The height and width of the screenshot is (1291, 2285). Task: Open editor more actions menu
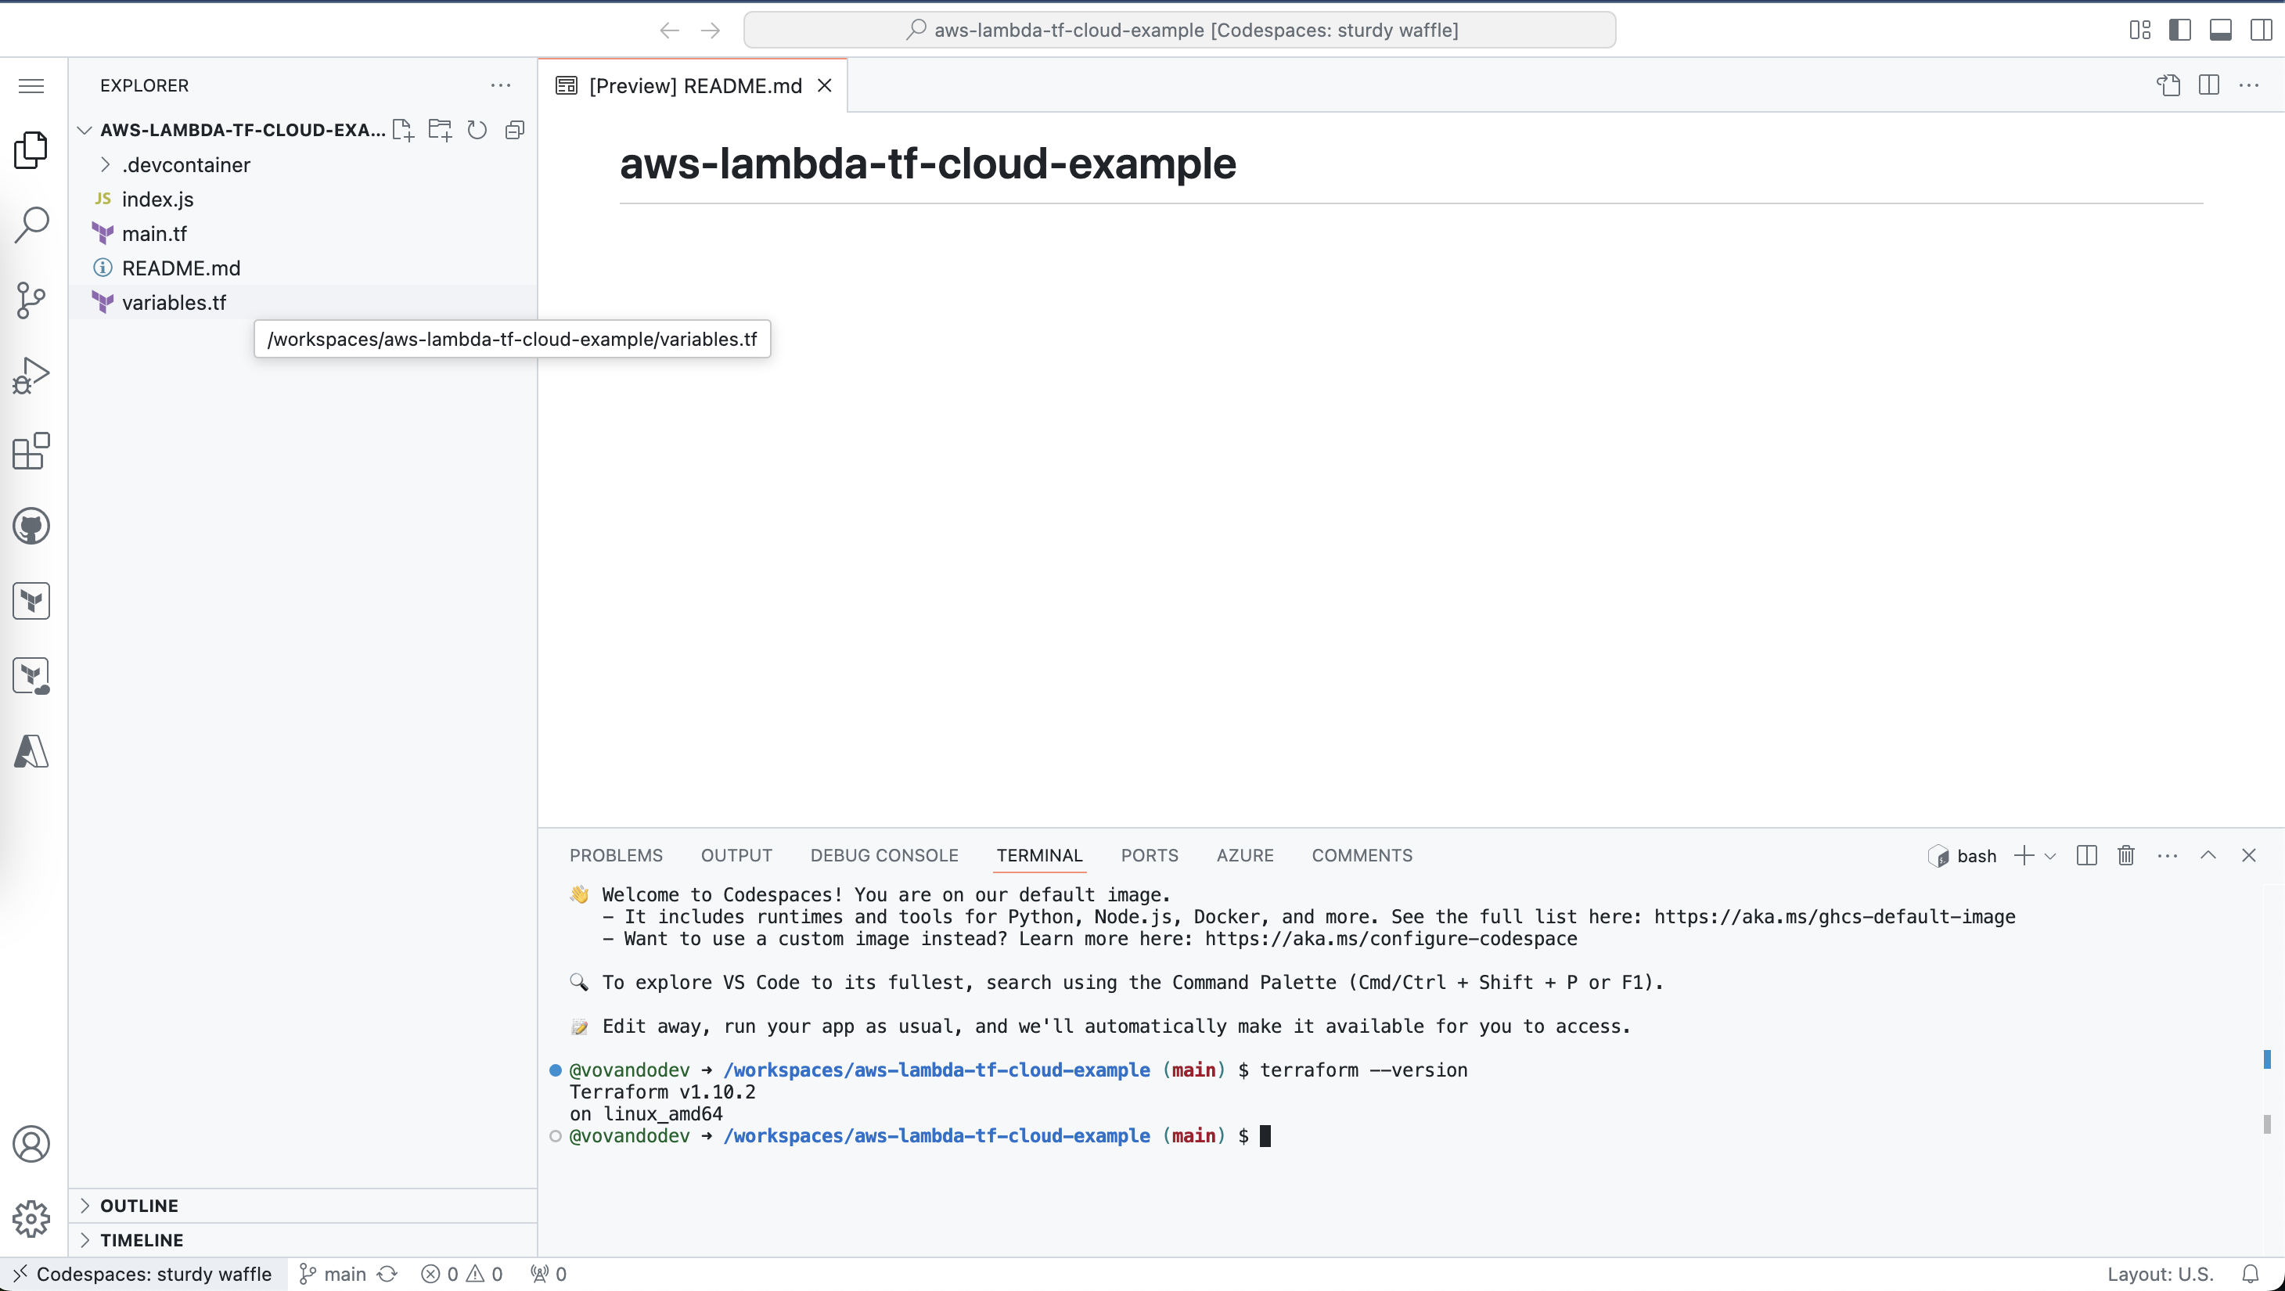click(2249, 85)
